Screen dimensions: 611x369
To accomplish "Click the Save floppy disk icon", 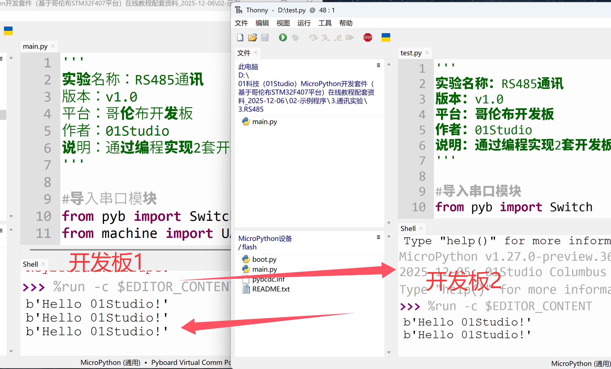I will [x=265, y=37].
